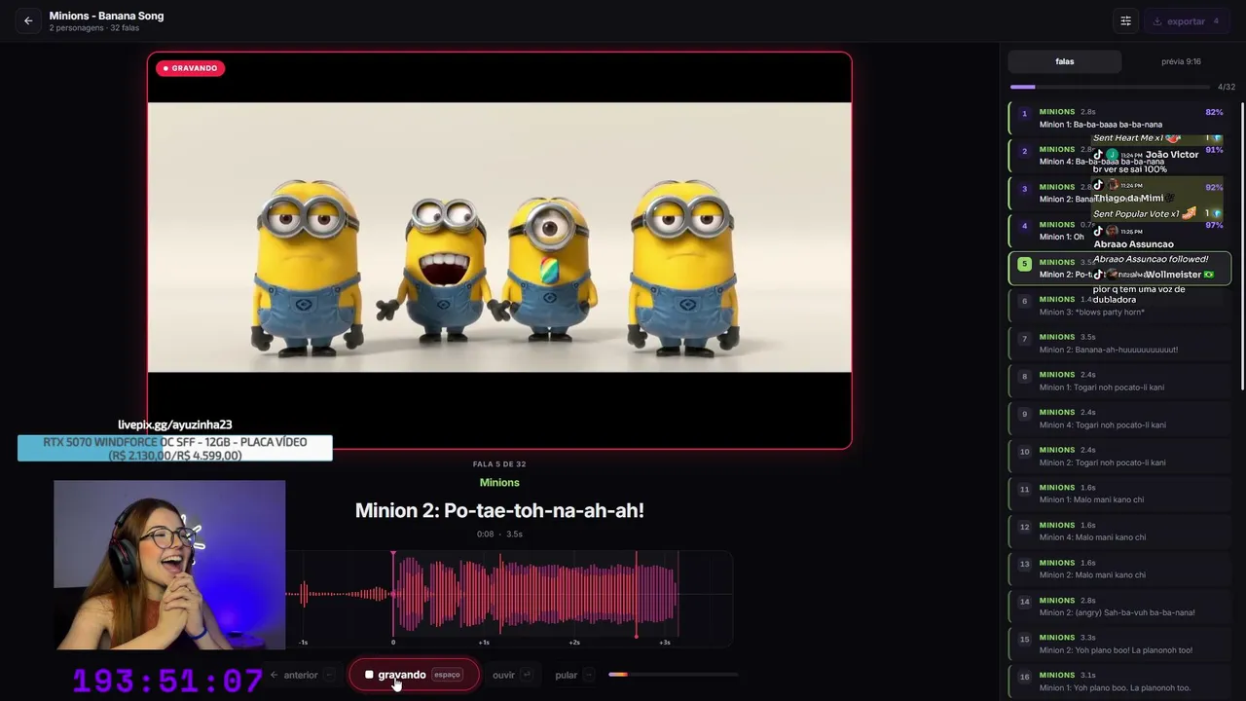Click the FALA 5 DE 32 counter

click(499, 464)
